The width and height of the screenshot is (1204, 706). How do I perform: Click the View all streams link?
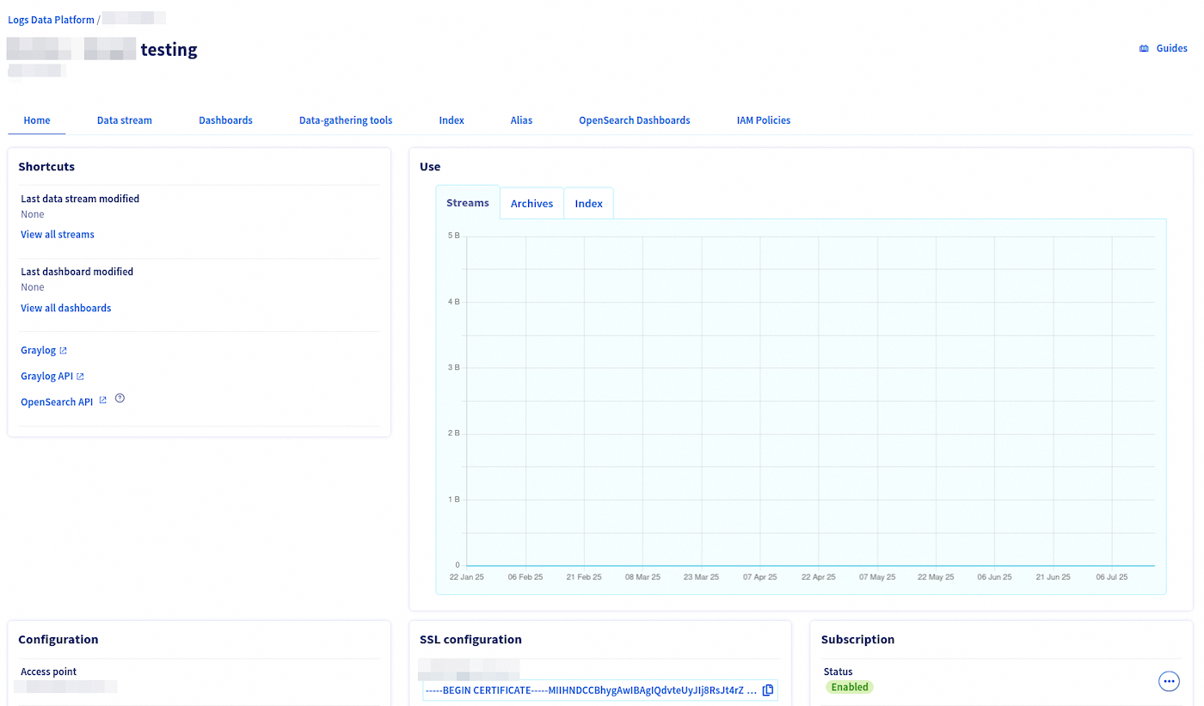[x=58, y=235]
